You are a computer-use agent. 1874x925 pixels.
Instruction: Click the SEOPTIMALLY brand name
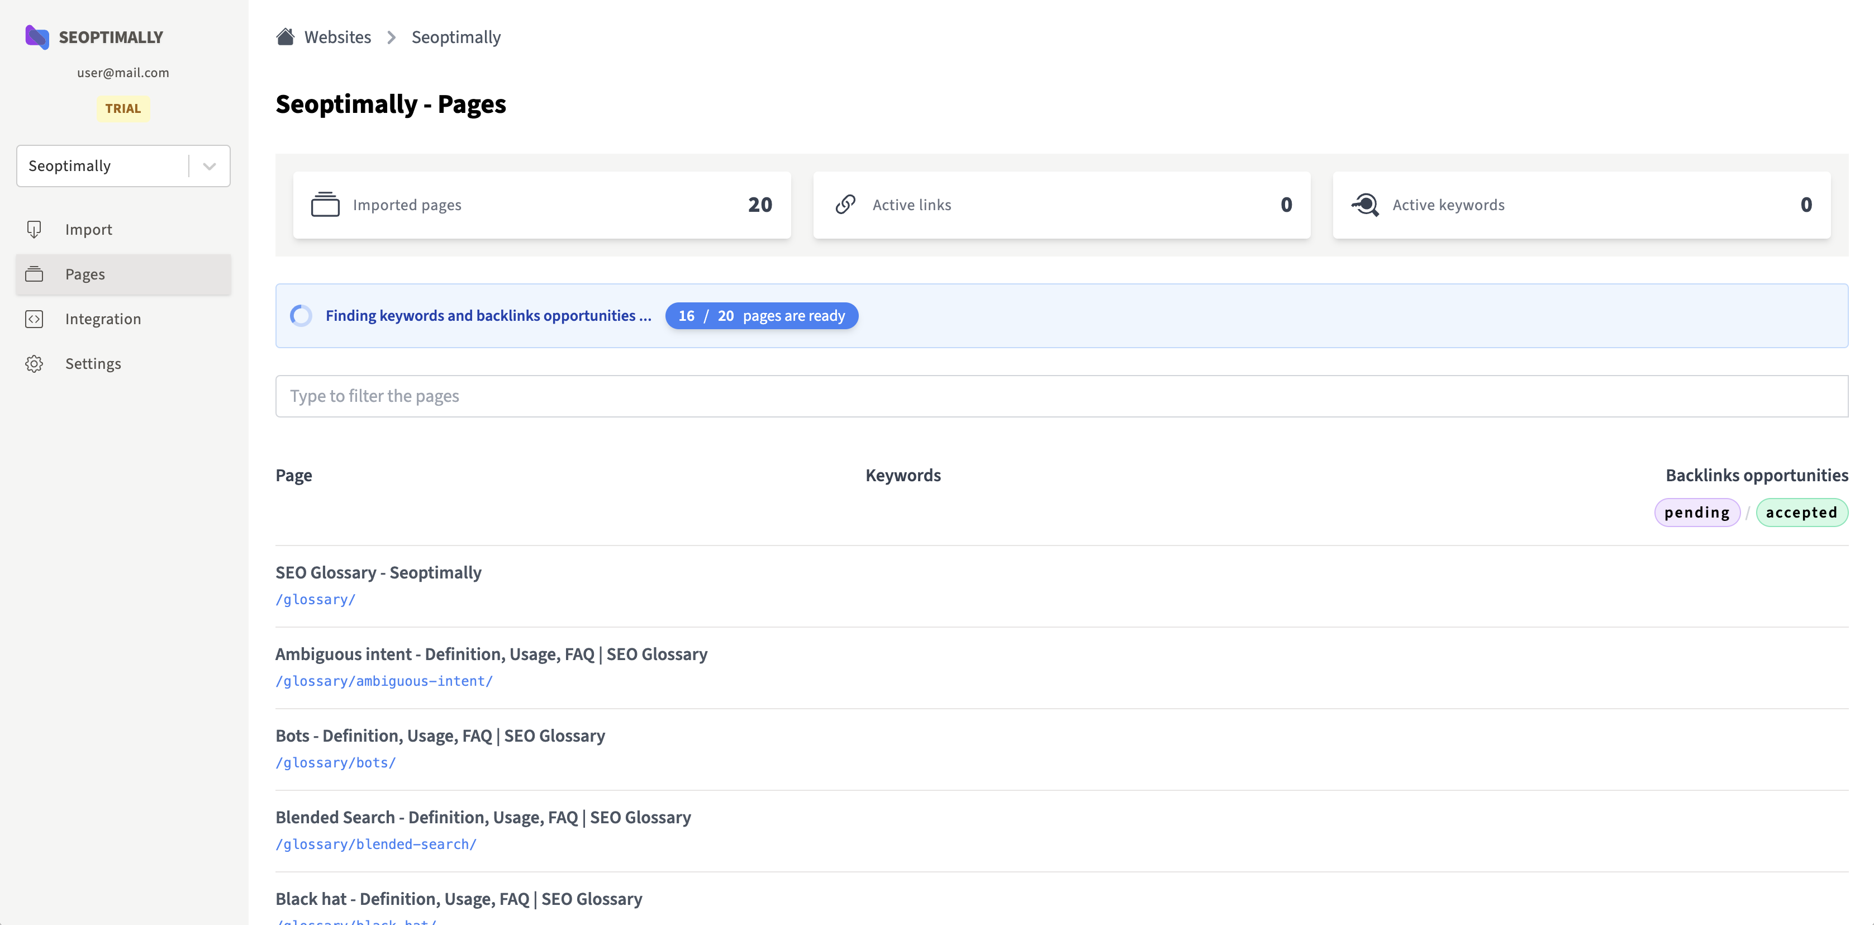(111, 37)
